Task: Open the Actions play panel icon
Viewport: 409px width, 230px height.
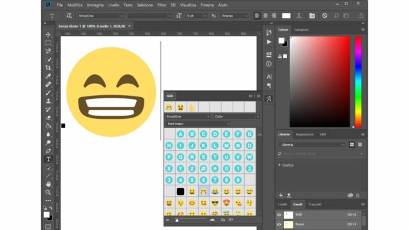Action: click(269, 42)
